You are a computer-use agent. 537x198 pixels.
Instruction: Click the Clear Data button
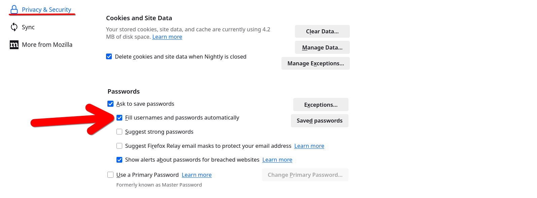tap(322, 31)
